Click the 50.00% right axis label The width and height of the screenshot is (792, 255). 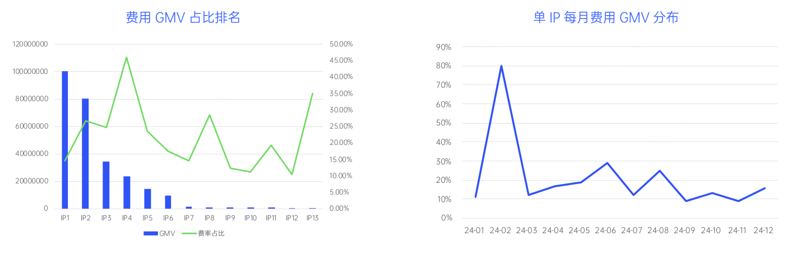[x=341, y=44]
